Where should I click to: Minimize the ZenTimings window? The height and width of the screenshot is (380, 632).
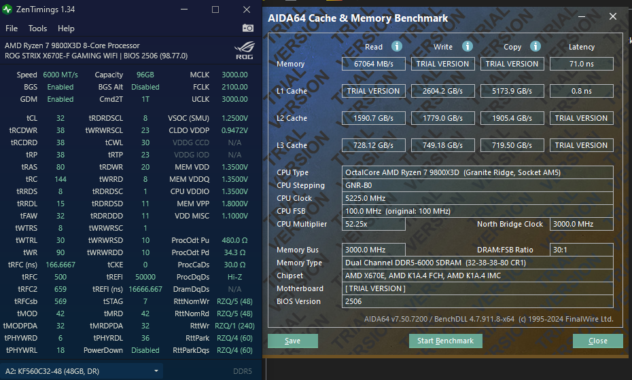pos(184,9)
